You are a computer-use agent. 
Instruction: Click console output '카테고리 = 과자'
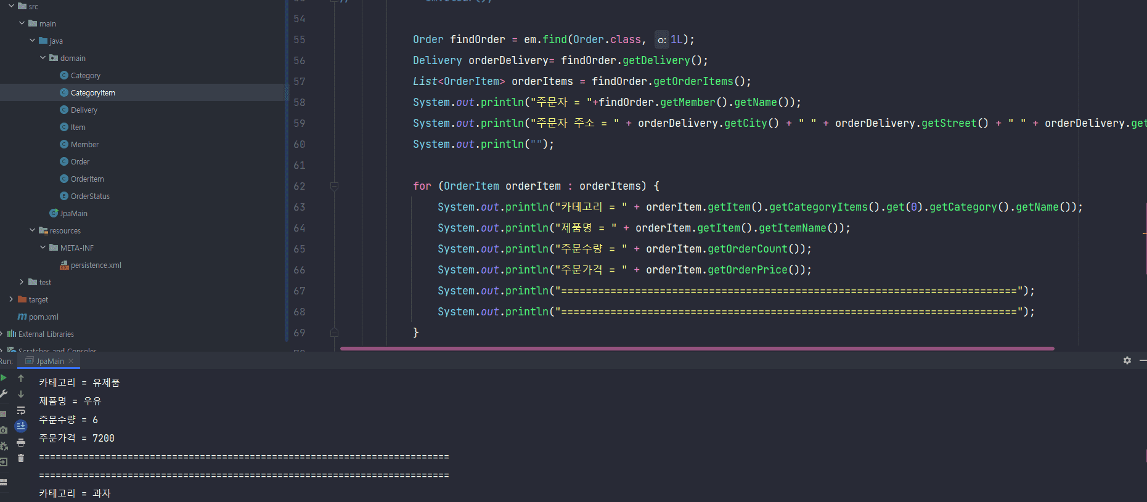tap(75, 493)
